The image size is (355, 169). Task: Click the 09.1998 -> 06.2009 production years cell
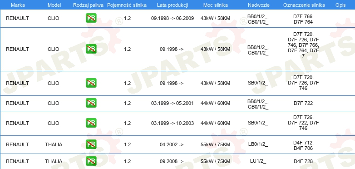(173, 18)
